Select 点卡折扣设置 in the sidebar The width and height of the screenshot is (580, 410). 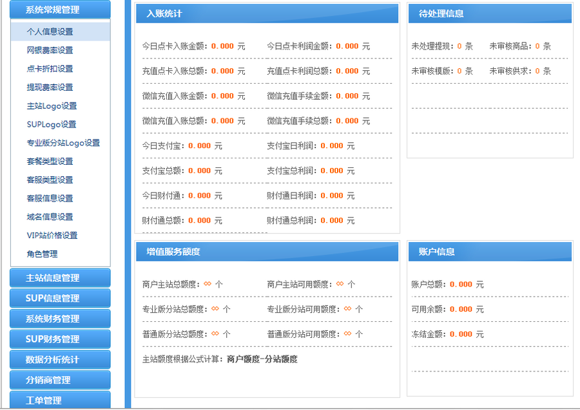50,69
